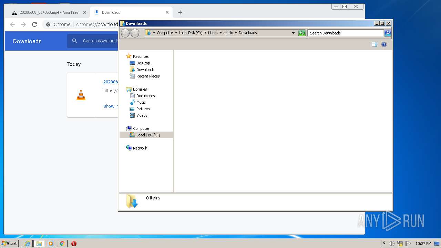Expand the dropdown arrow before Downloads breadcrumb
Viewport: 441px width, 248px height.
pyautogui.click(x=236, y=33)
